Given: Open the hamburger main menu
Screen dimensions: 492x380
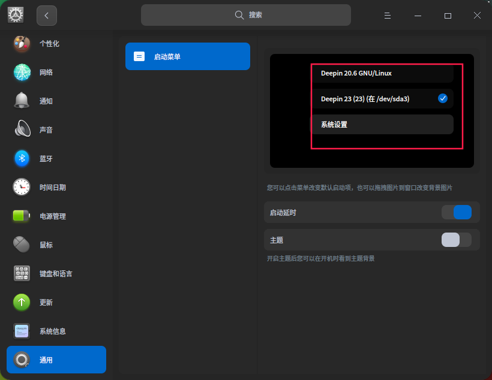Looking at the screenshot, I should (x=388, y=16).
